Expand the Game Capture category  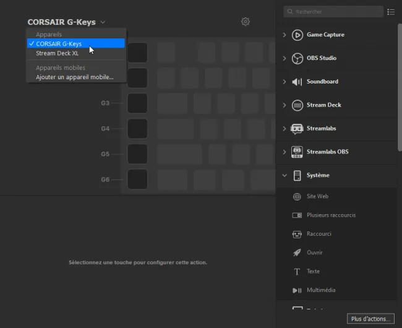284,35
